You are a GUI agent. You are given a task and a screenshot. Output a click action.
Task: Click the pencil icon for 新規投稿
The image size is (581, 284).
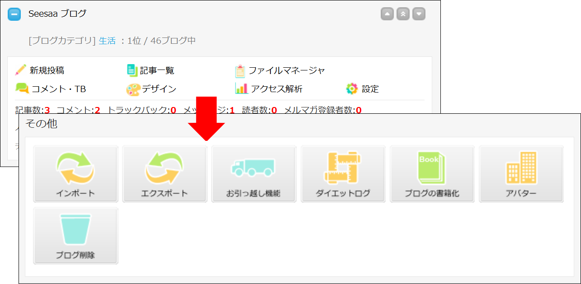[21, 70]
